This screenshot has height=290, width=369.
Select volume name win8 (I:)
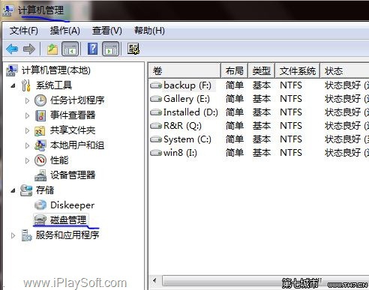point(180,153)
